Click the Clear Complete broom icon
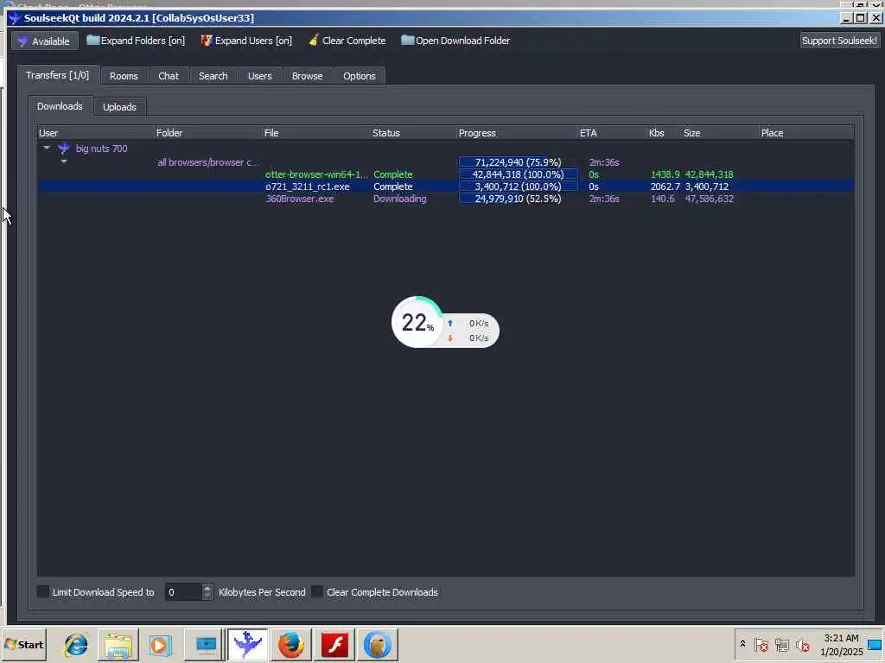885x663 pixels. (314, 41)
